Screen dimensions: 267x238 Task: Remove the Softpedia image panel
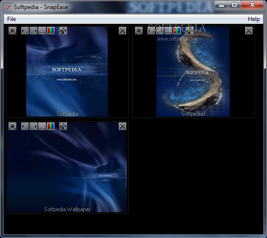122,31
